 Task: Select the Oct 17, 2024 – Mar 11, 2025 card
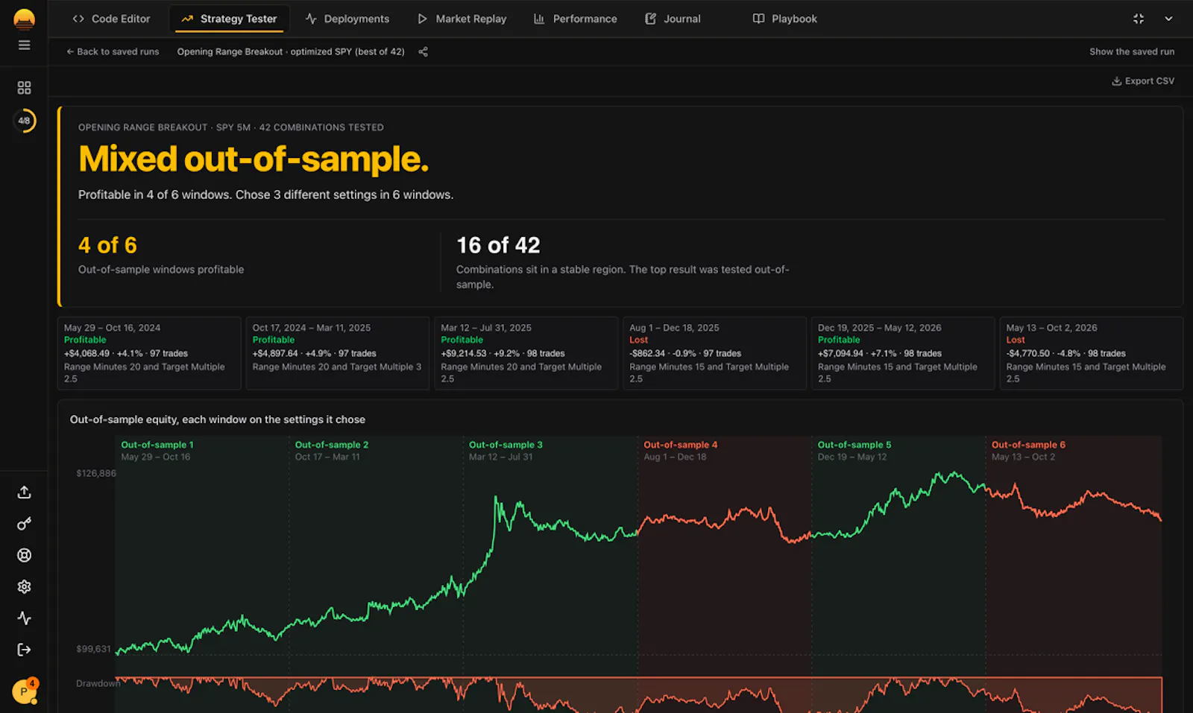click(338, 353)
